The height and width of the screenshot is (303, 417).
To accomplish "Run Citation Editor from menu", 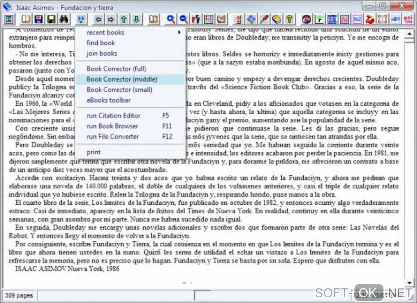I will coord(130,115).
